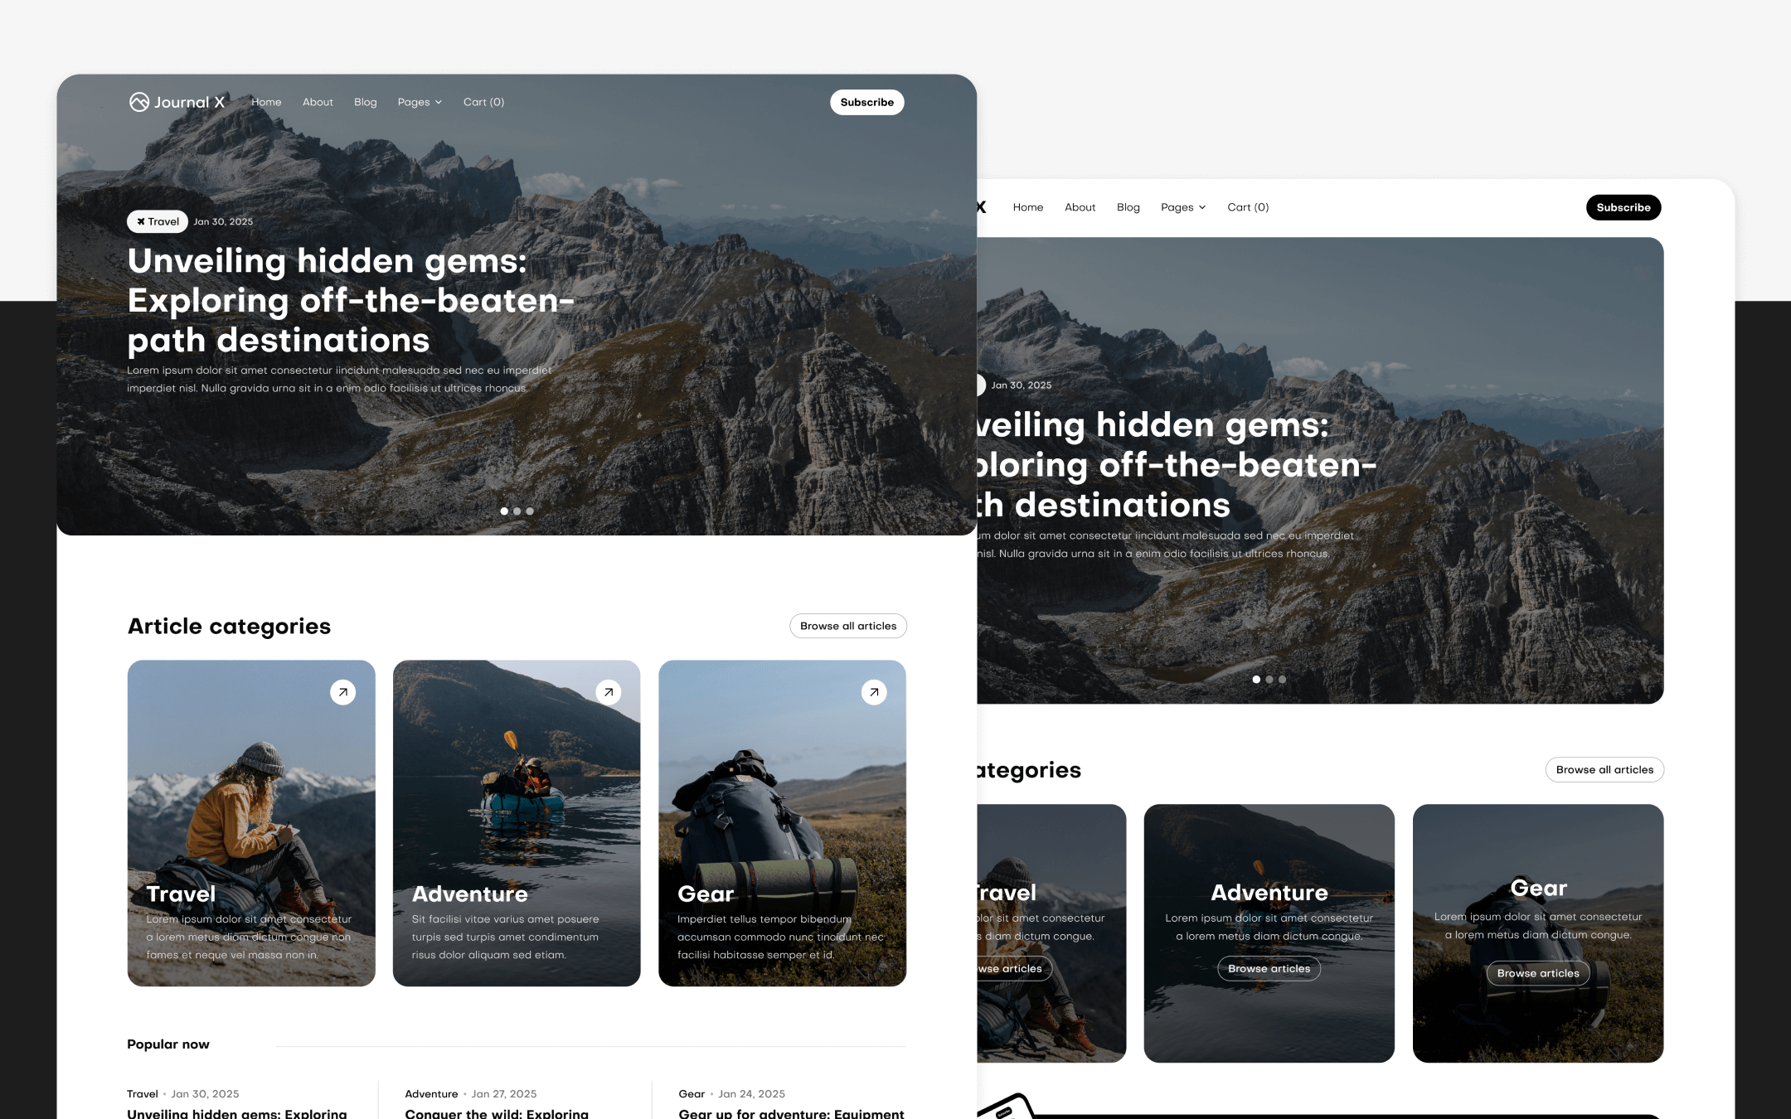Open Cart (0) in right page navbar
The width and height of the screenshot is (1791, 1119).
click(1248, 207)
